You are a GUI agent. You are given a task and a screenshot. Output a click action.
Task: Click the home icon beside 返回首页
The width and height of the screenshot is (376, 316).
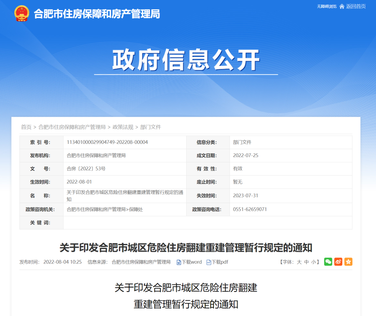(x=342, y=7)
